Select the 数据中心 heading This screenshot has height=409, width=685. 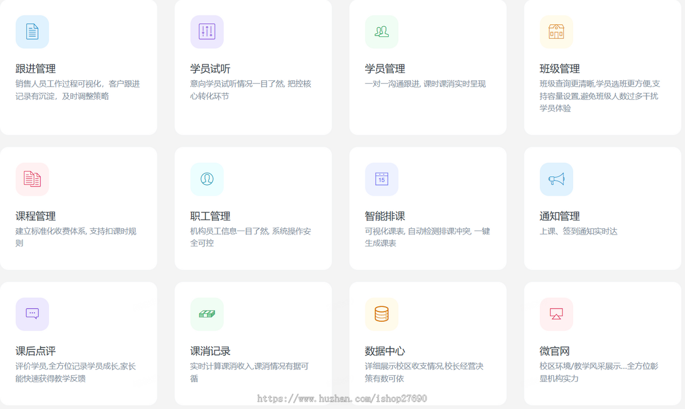click(x=385, y=351)
